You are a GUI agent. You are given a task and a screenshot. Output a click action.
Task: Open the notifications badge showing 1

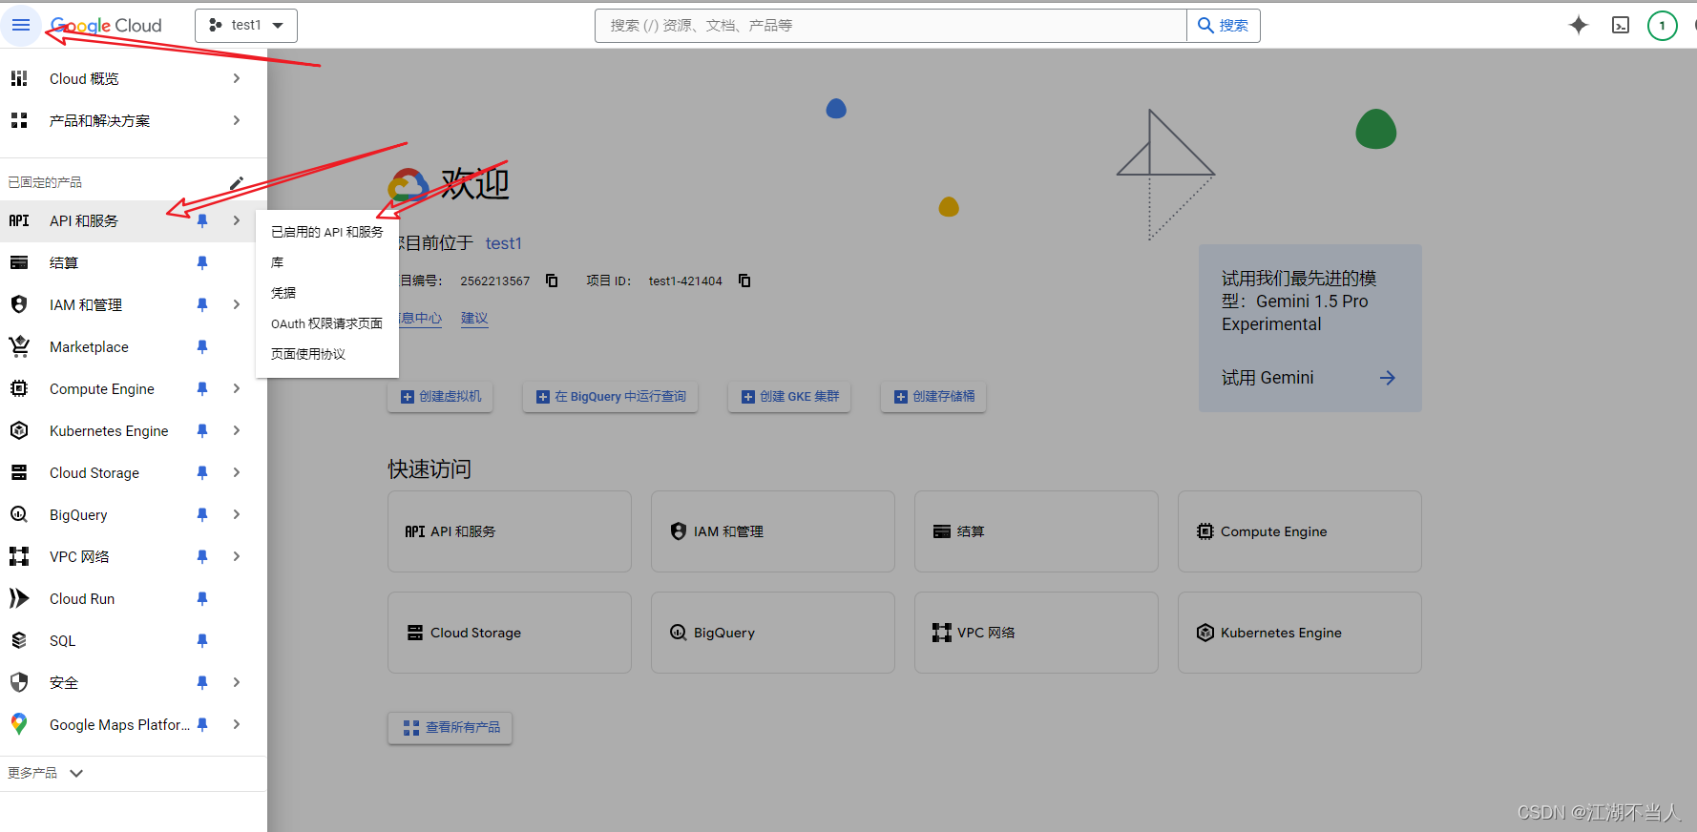point(1662,26)
